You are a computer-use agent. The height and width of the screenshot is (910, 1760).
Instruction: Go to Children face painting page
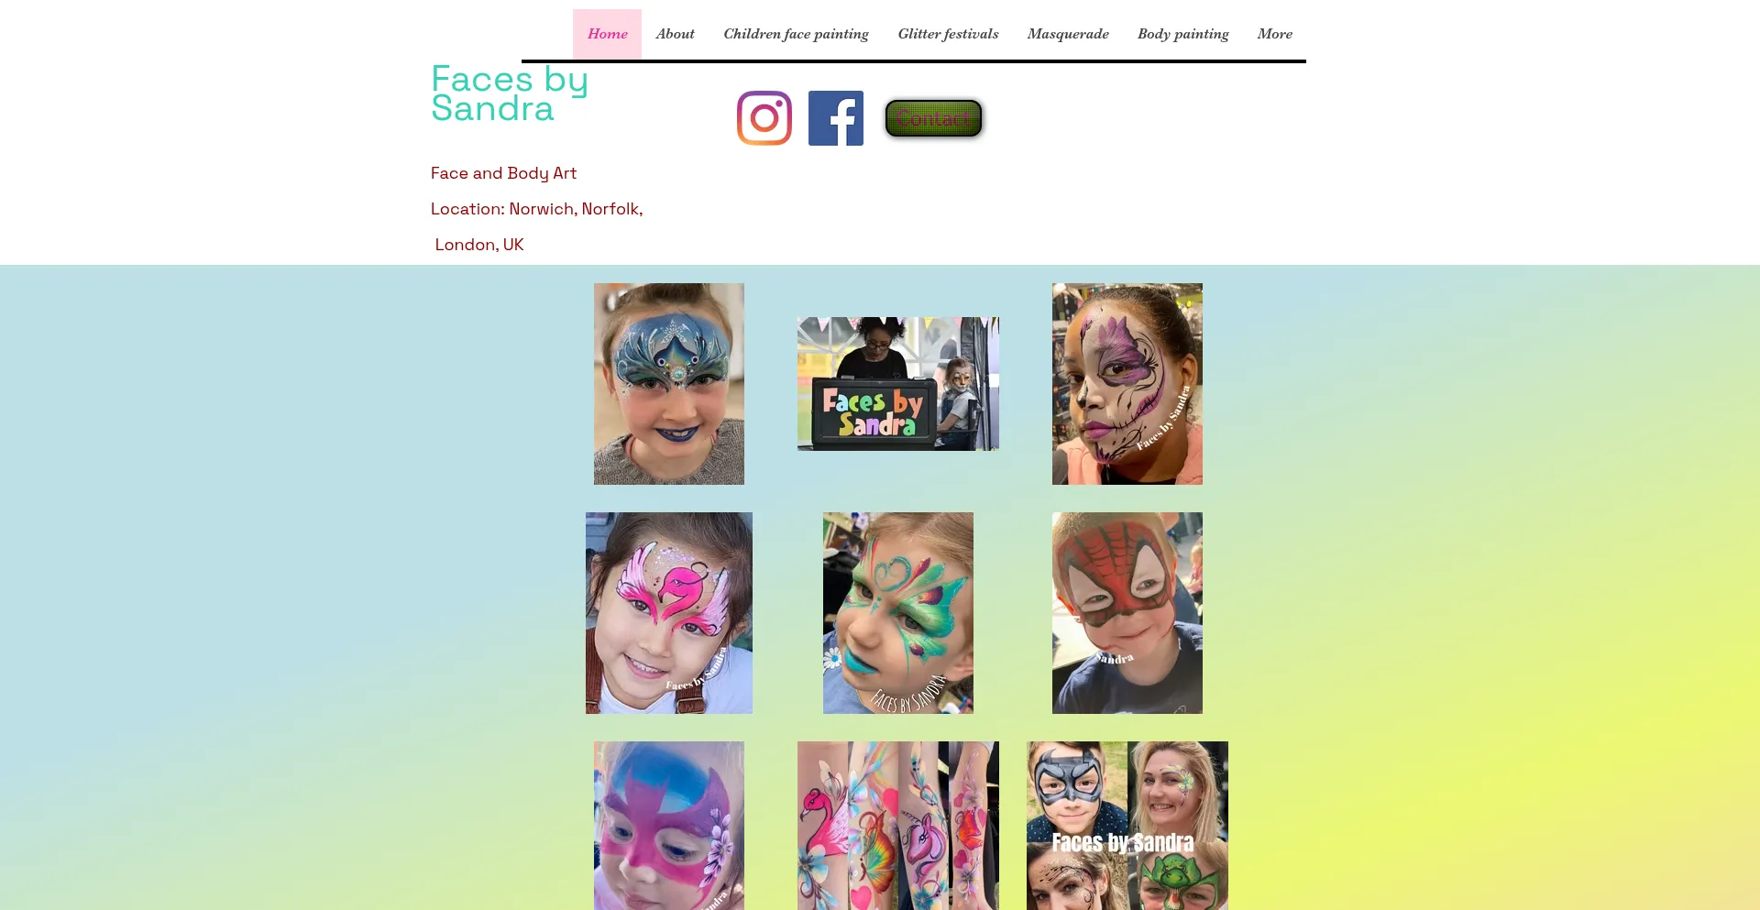[796, 34]
